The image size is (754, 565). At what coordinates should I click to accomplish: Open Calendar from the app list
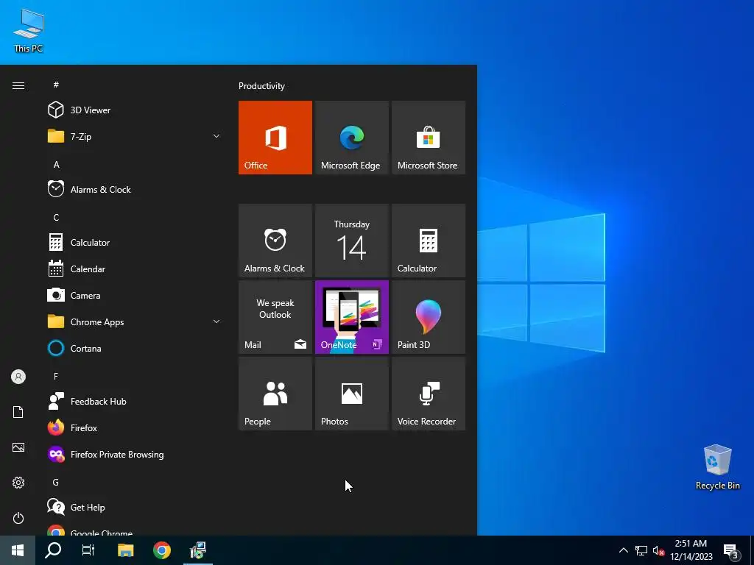click(x=134, y=269)
